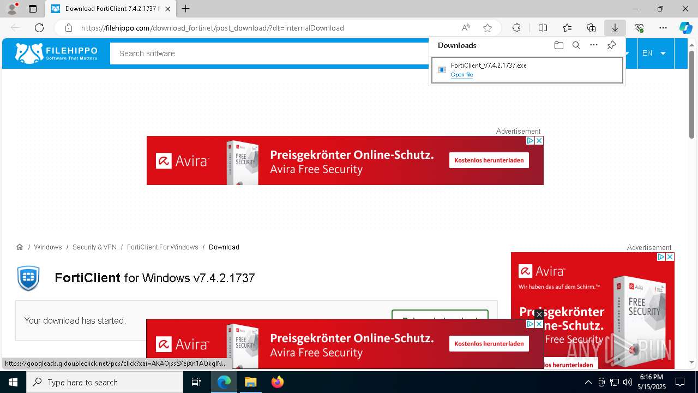Screen dimensions: 698x393
Task: View site information lock icon
Action: pyautogui.click(x=69, y=28)
